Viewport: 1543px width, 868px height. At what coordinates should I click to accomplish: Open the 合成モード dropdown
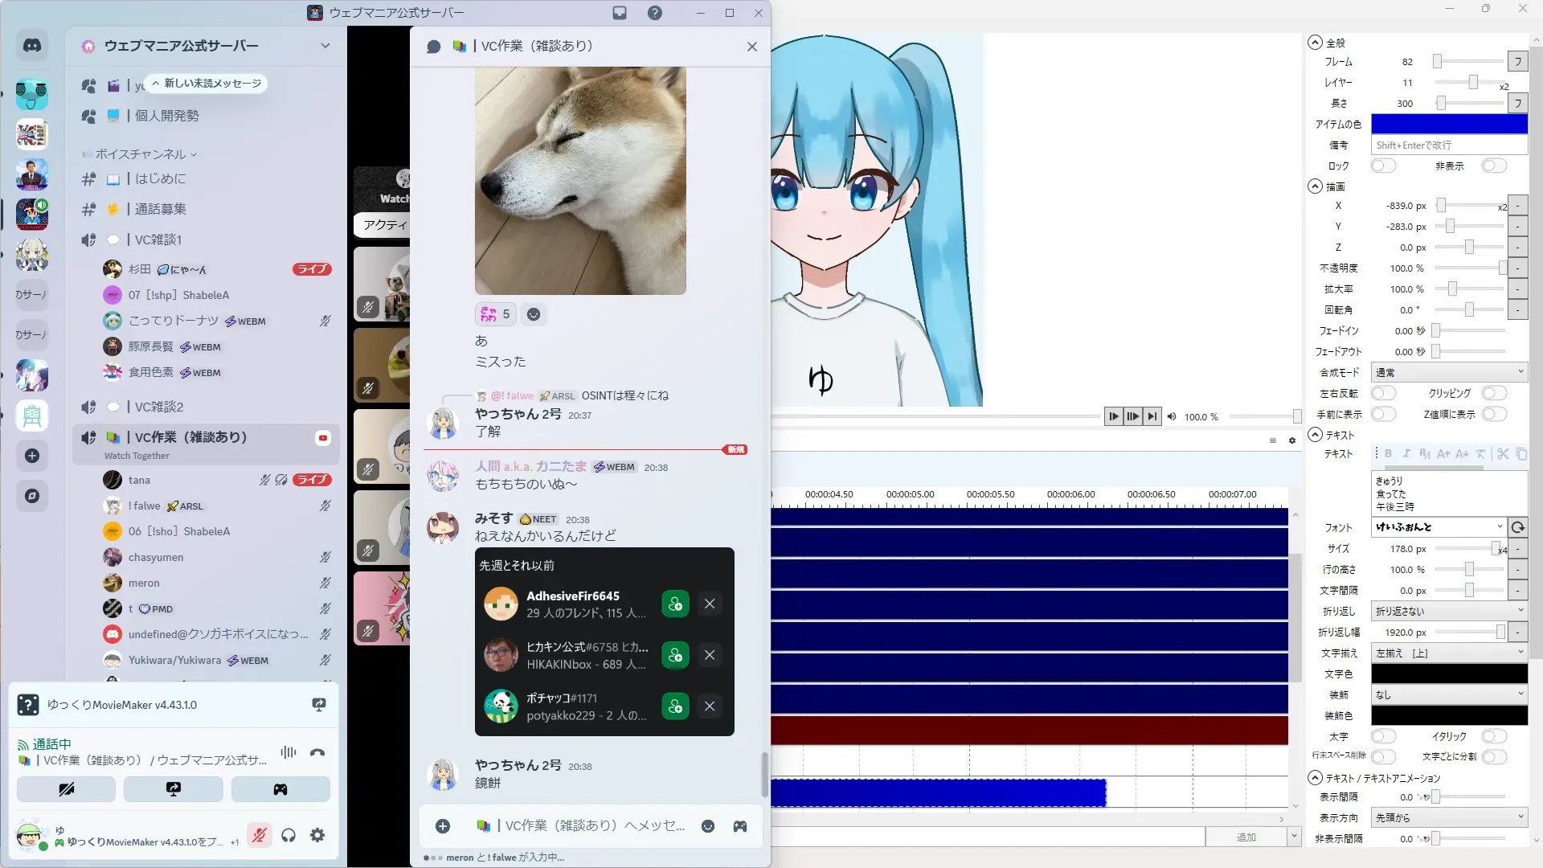point(1448,372)
